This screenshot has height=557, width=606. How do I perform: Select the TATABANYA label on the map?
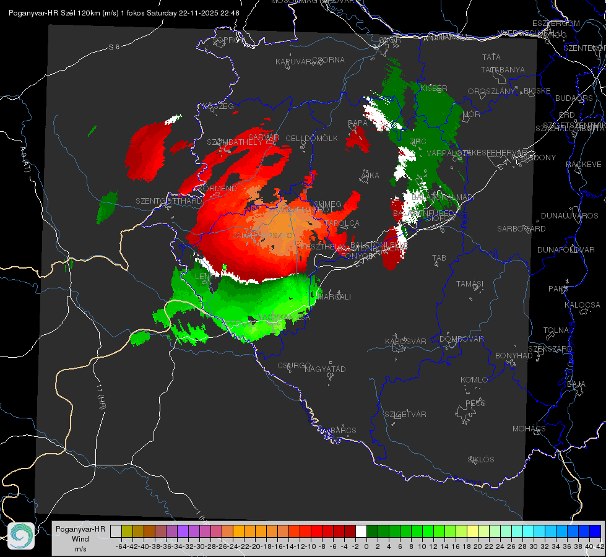pos(503,69)
